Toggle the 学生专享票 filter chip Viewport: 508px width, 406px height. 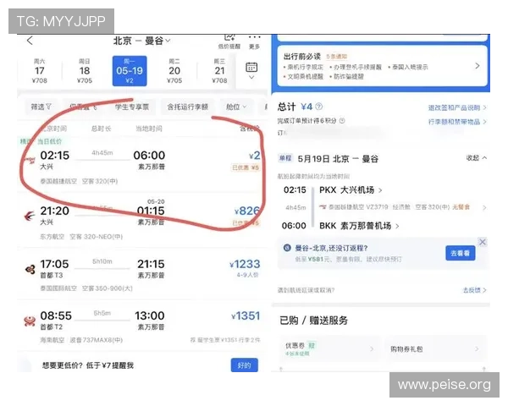[x=132, y=107]
